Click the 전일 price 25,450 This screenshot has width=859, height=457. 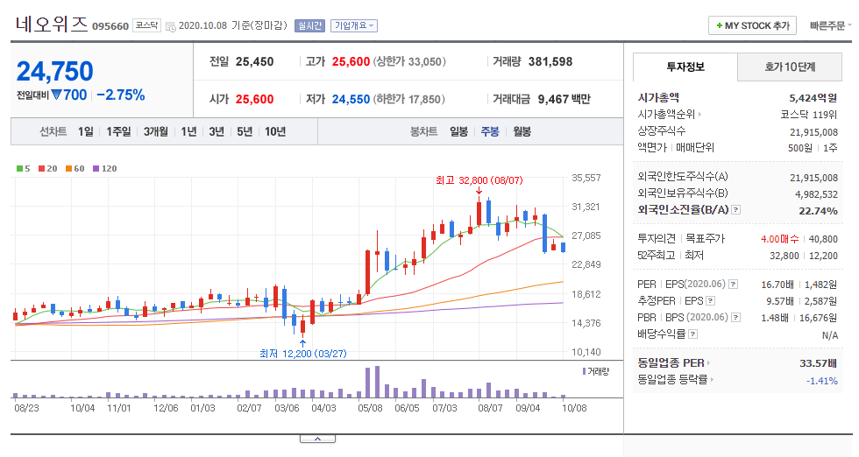click(x=255, y=62)
